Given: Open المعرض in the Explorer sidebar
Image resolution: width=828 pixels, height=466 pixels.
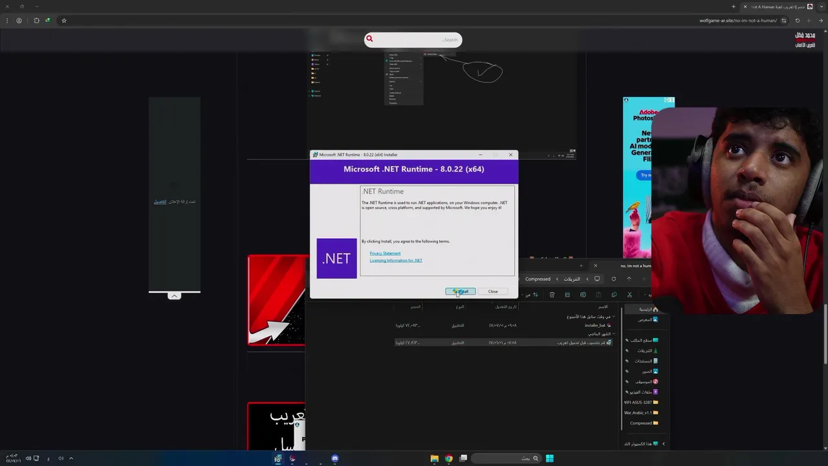Looking at the screenshot, I should pos(648,320).
